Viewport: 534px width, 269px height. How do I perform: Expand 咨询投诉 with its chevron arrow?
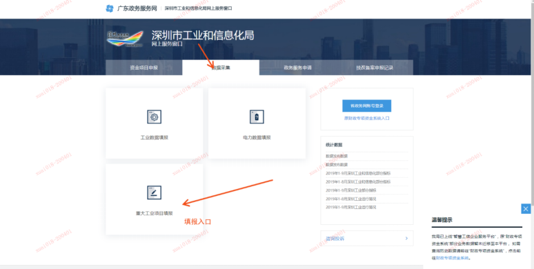pos(406,239)
